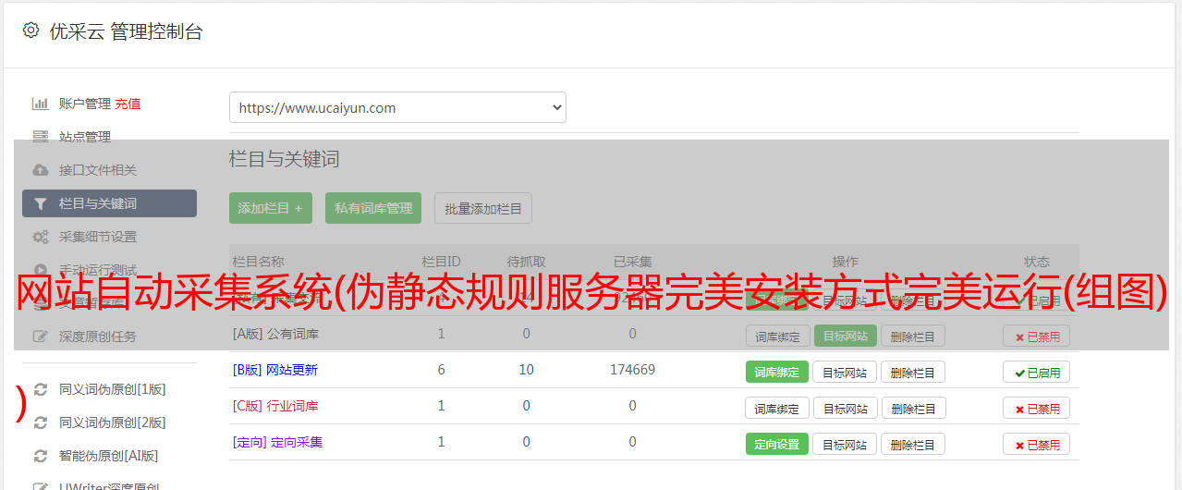Screen dimensions: 1182x490
Task: Click the 174669 collected count
Action: (633, 370)
